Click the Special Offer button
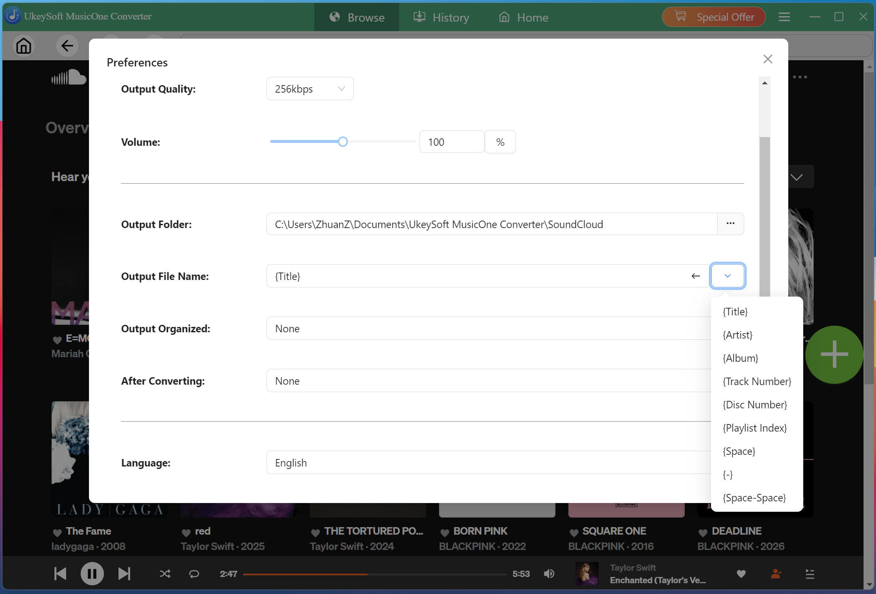This screenshot has width=876, height=594. pos(713,17)
